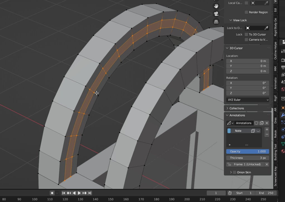Open the XYZ Euler rotation mode dropdown
Screen dimensions: 285x202
(x=248, y=100)
